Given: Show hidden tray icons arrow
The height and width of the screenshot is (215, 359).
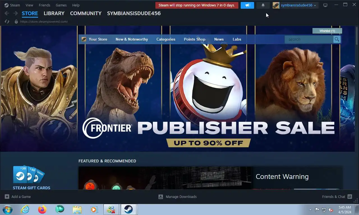Looking at the screenshot, I should [310, 210].
